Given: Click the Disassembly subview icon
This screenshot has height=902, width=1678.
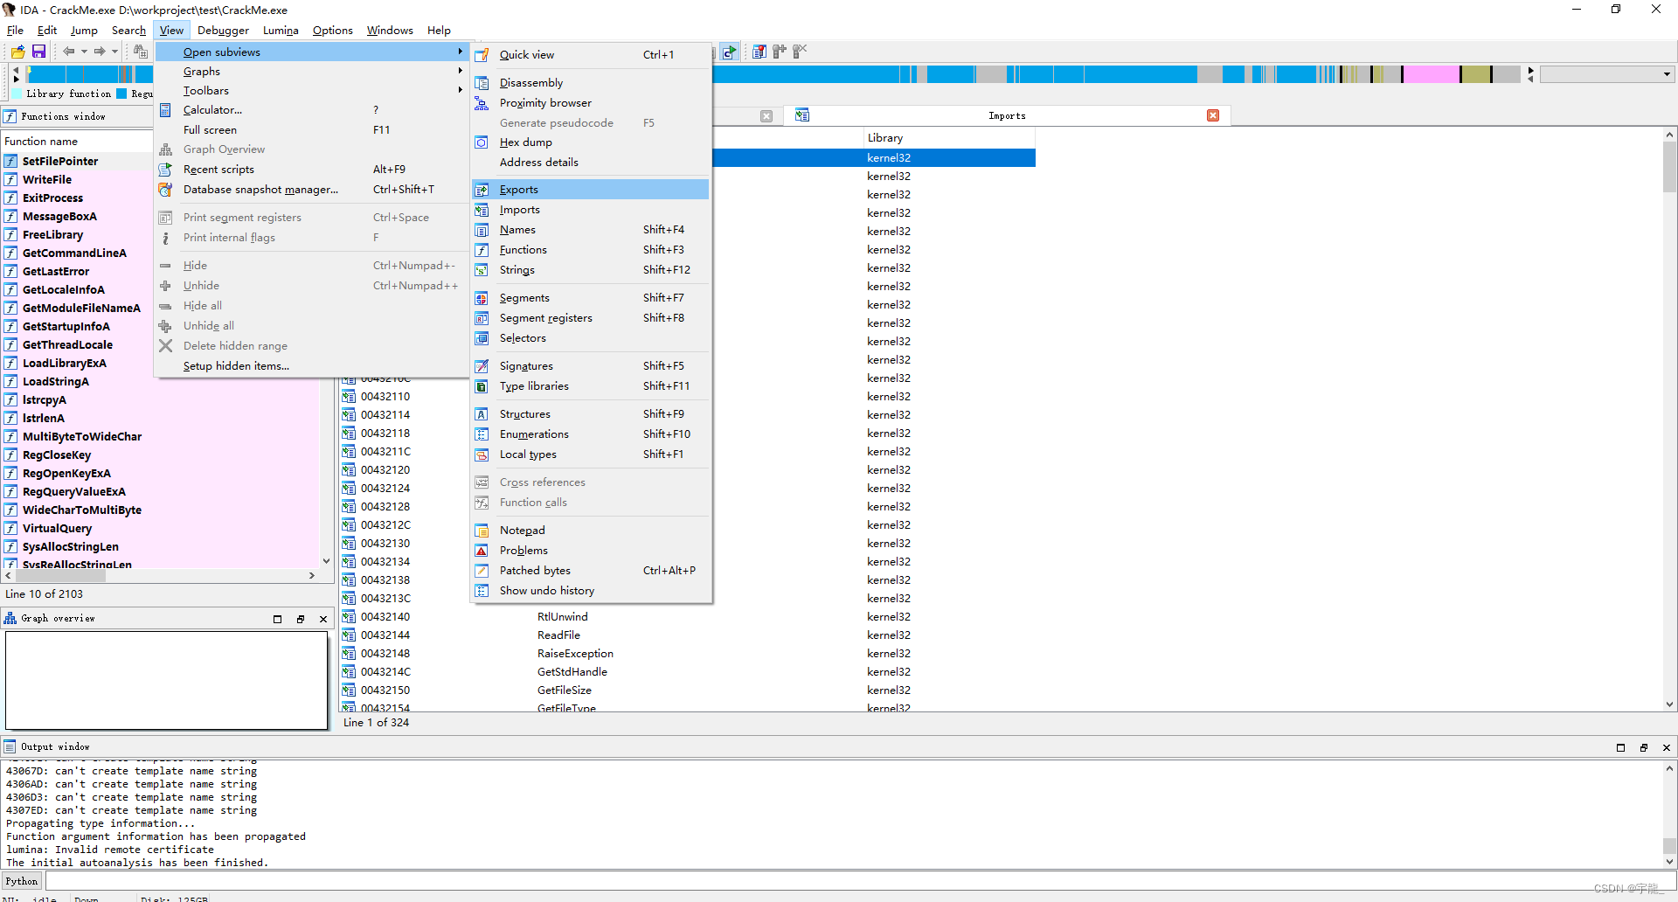Looking at the screenshot, I should tap(482, 83).
